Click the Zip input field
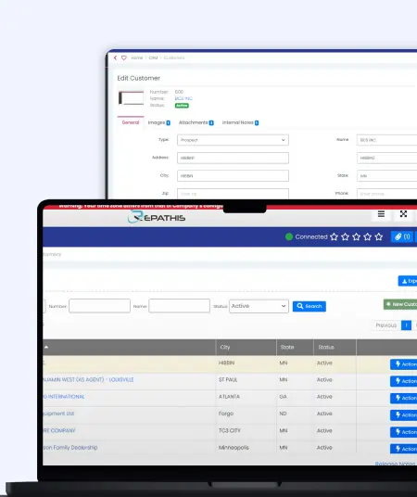This screenshot has width=417, height=497. tap(233, 194)
